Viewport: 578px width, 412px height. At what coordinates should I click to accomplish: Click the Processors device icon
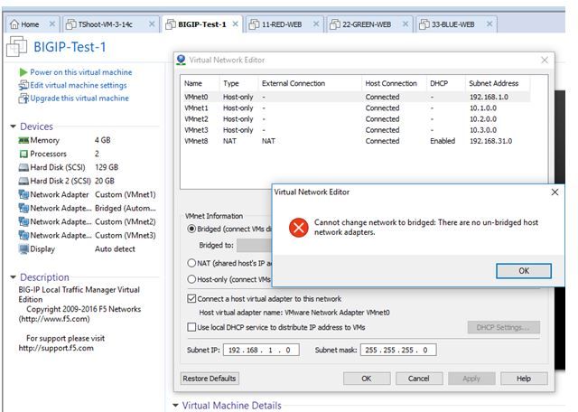click(23, 154)
